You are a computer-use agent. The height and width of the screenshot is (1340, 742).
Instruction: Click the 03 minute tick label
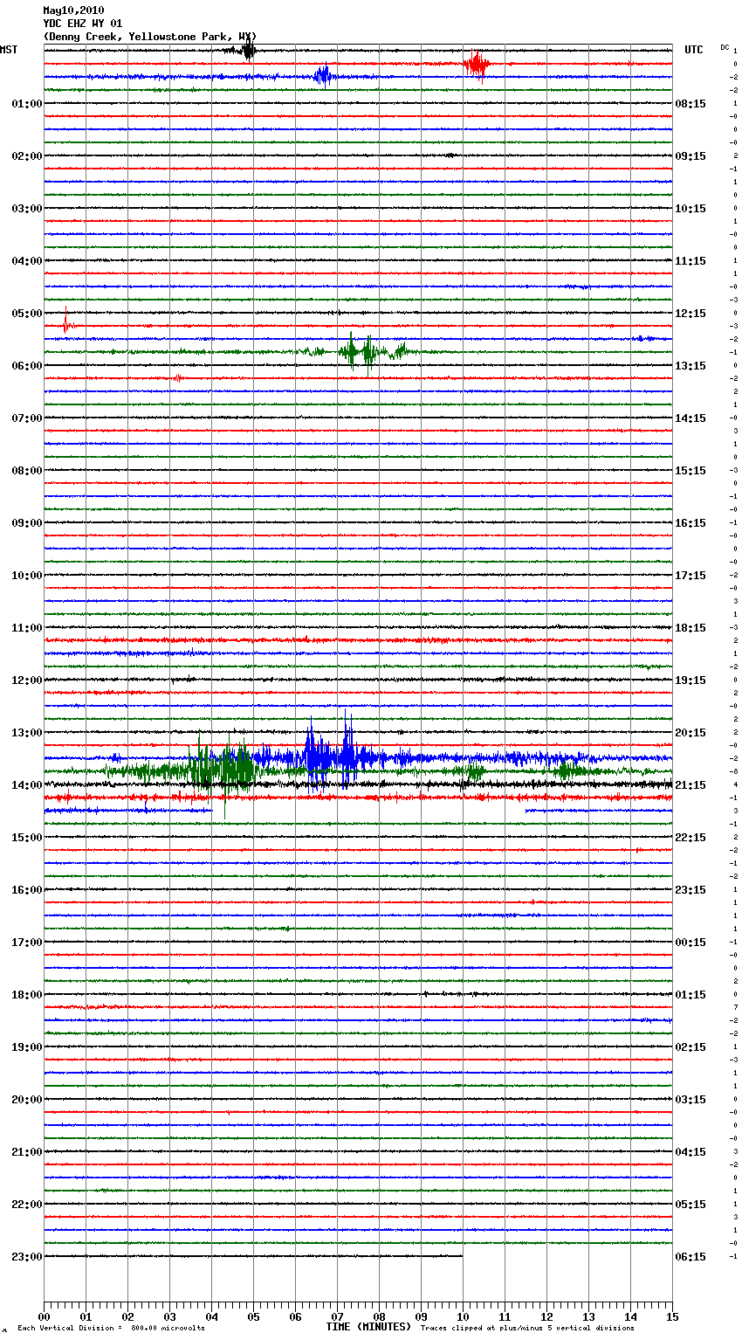click(x=169, y=1317)
